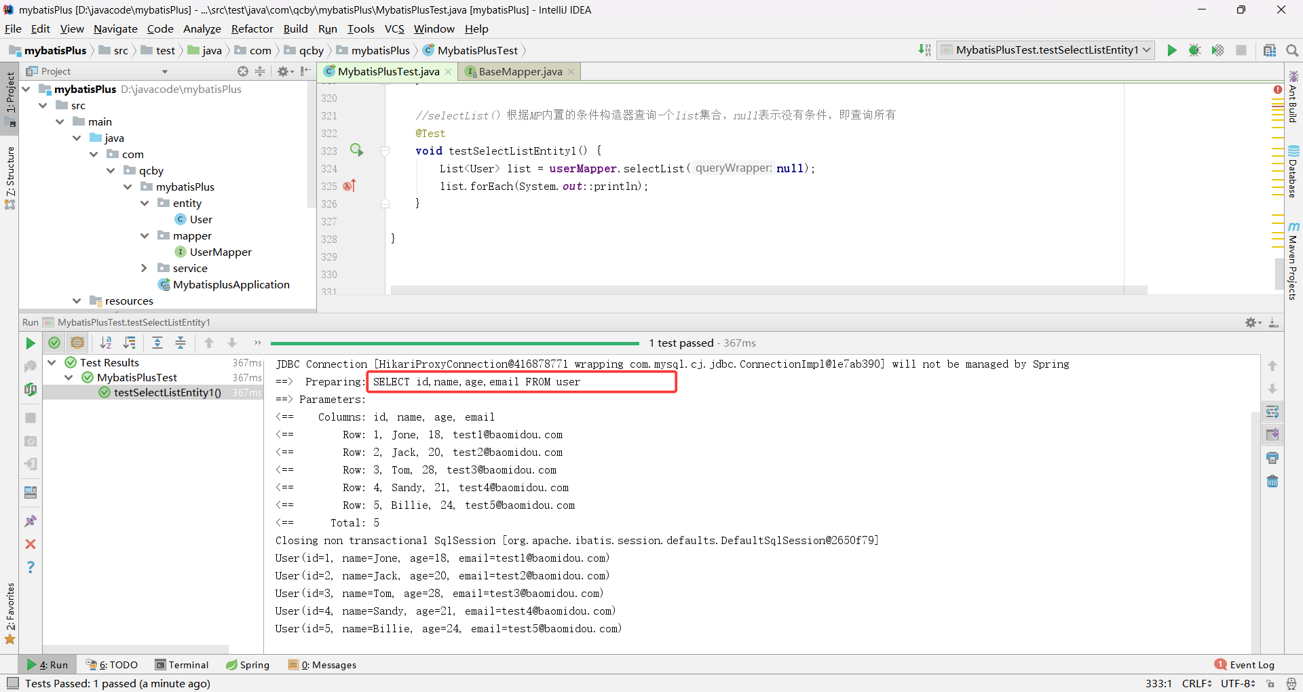Collapse the mybatisPlus root folder

[x=26, y=89]
